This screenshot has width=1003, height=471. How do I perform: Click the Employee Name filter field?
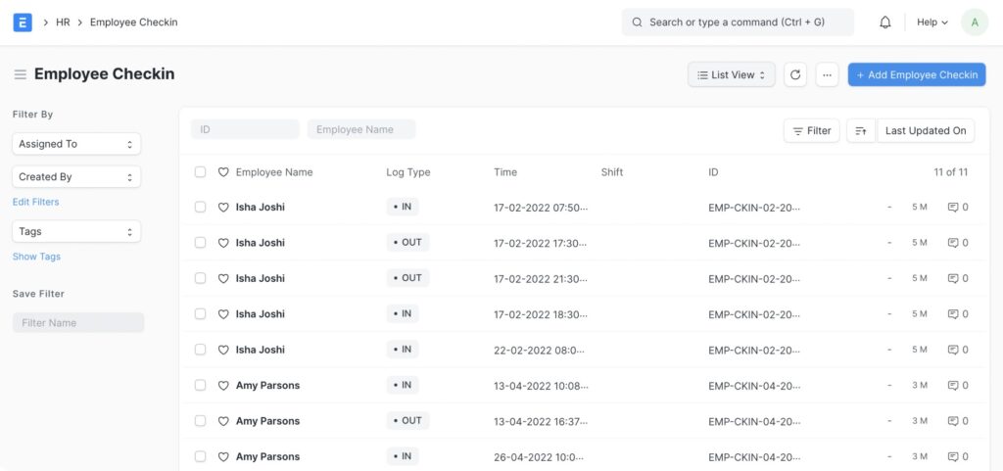click(x=360, y=129)
